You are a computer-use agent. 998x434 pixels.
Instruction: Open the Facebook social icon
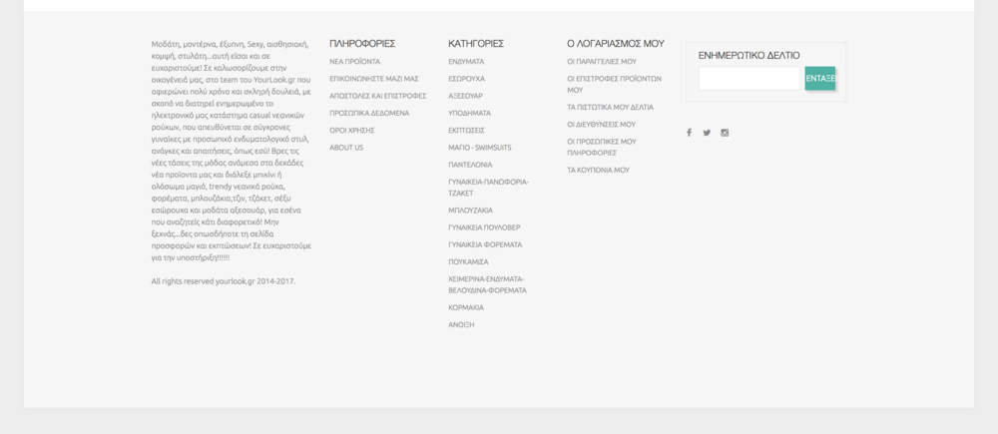(x=689, y=133)
